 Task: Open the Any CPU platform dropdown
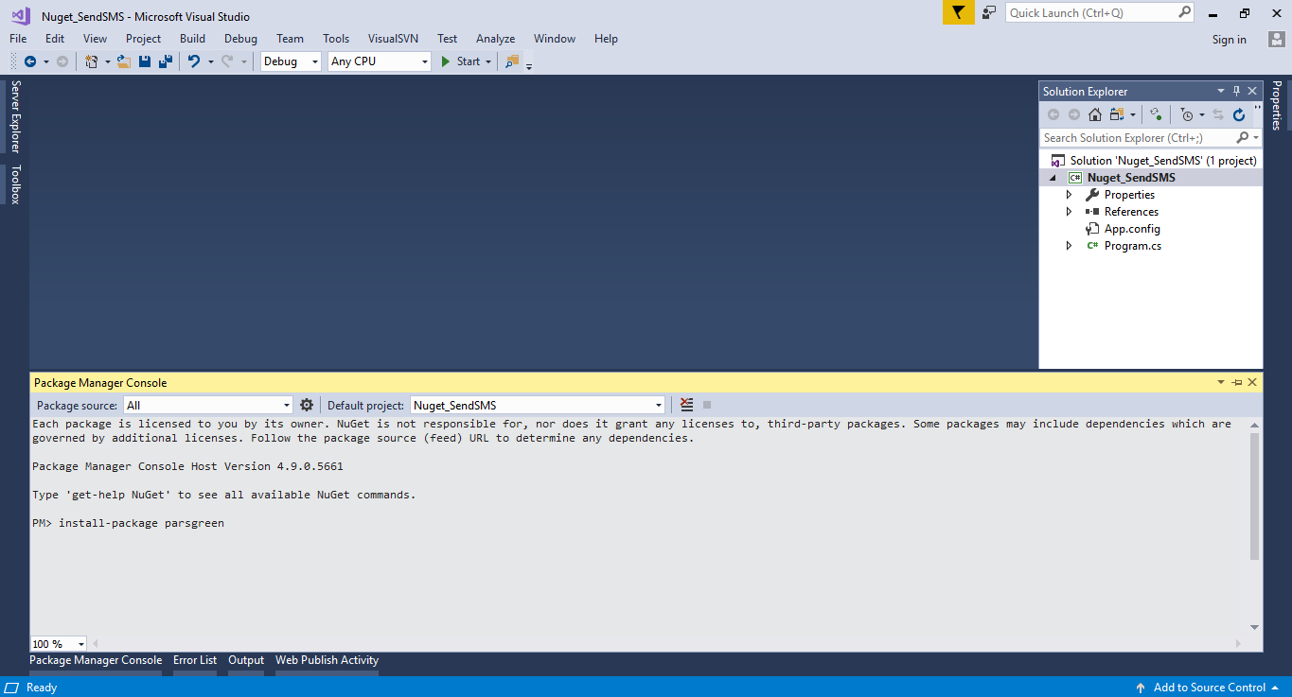click(x=379, y=61)
